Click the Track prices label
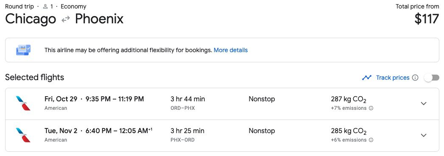Screen dimensions: 444x156 392,78
